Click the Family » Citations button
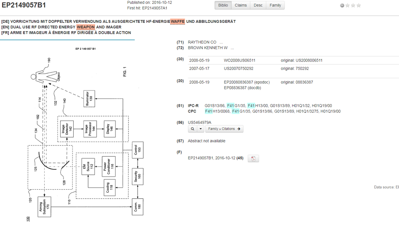The image size is (399, 232). (x=224, y=129)
